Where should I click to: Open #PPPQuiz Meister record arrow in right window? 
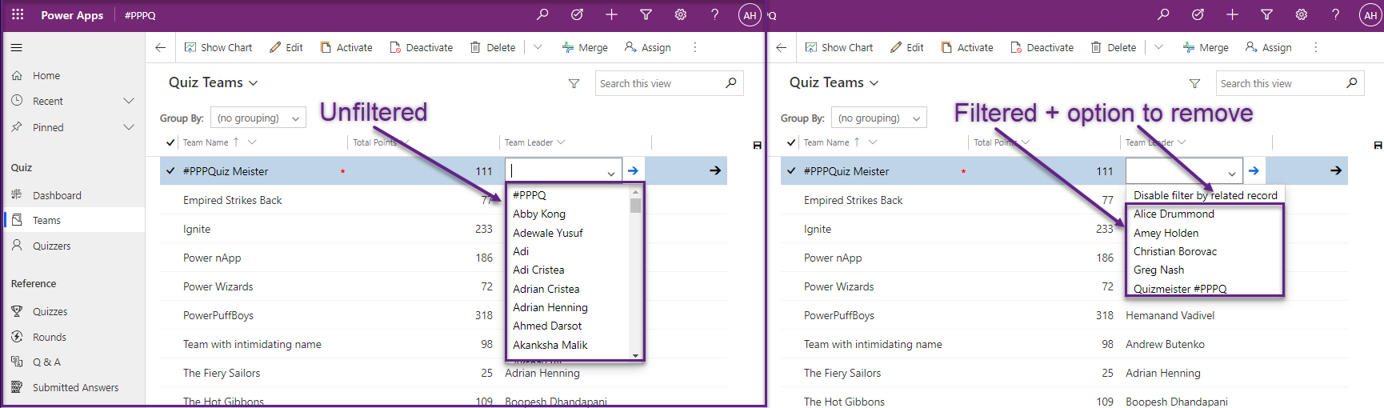pos(1335,170)
